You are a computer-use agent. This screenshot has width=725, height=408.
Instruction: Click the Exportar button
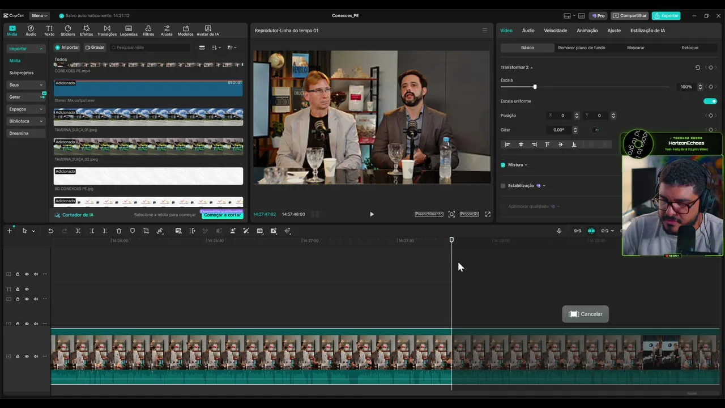point(666,16)
